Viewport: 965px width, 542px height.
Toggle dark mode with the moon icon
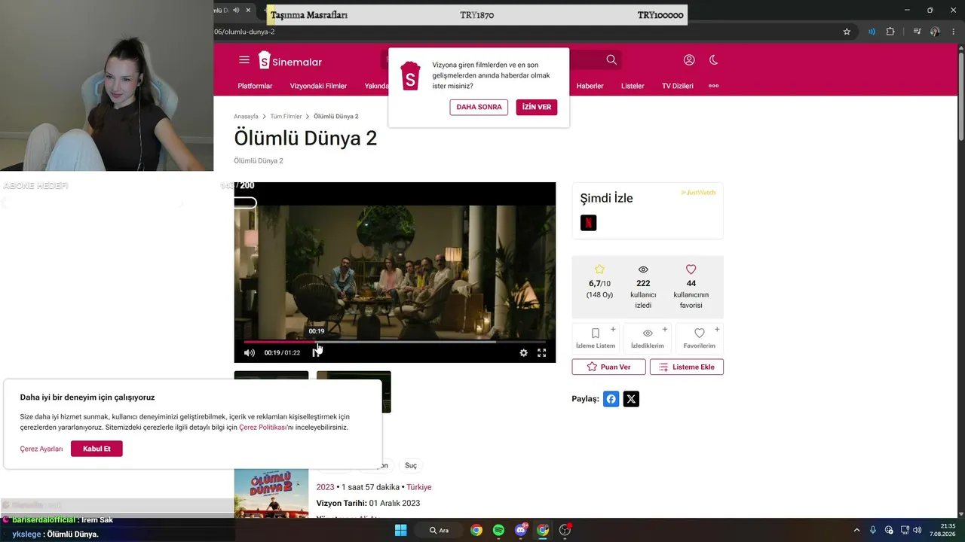coord(714,60)
